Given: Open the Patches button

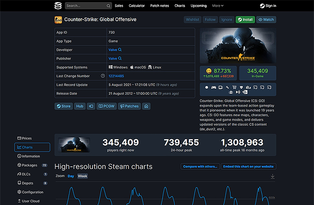Looking at the screenshot, I should (x=129, y=106).
